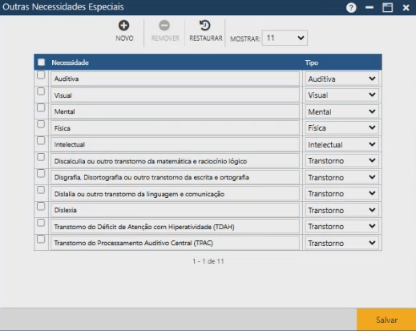Select the checkbox beside Intelectual
Image resolution: width=416 pixels, height=331 pixels.
(x=41, y=140)
